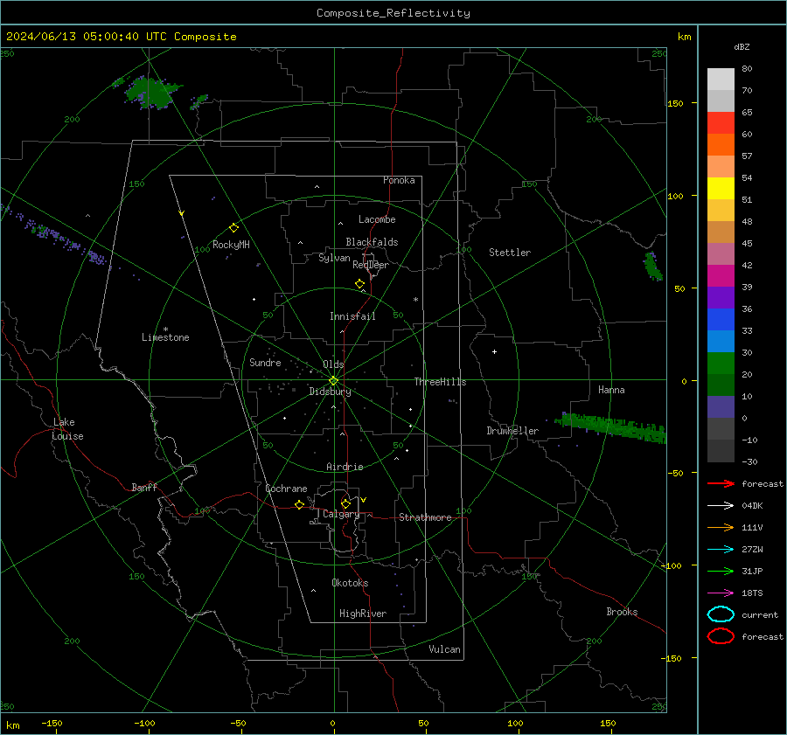Click the 150 label on the right axis
The image size is (787, 735).
[675, 103]
